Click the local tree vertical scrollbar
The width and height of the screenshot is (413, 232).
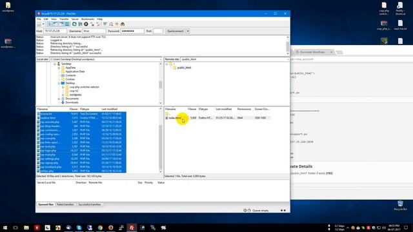[x=161, y=83]
